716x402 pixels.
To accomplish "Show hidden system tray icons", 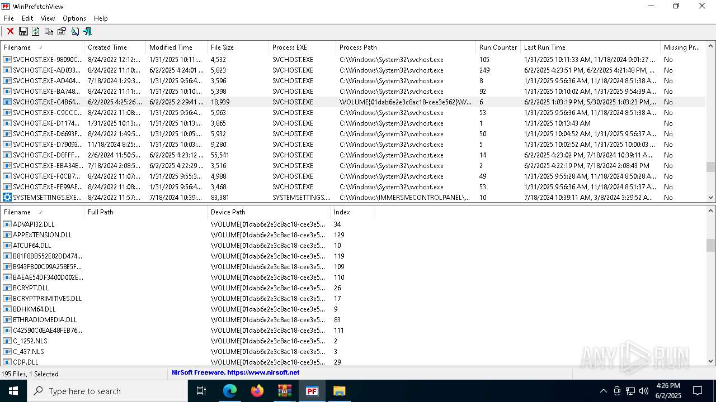I will 603,391.
